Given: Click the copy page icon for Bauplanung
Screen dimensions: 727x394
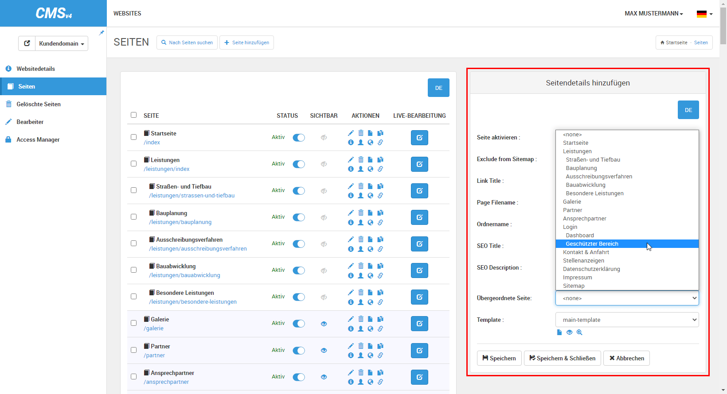Looking at the screenshot, I should (x=380, y=212).
